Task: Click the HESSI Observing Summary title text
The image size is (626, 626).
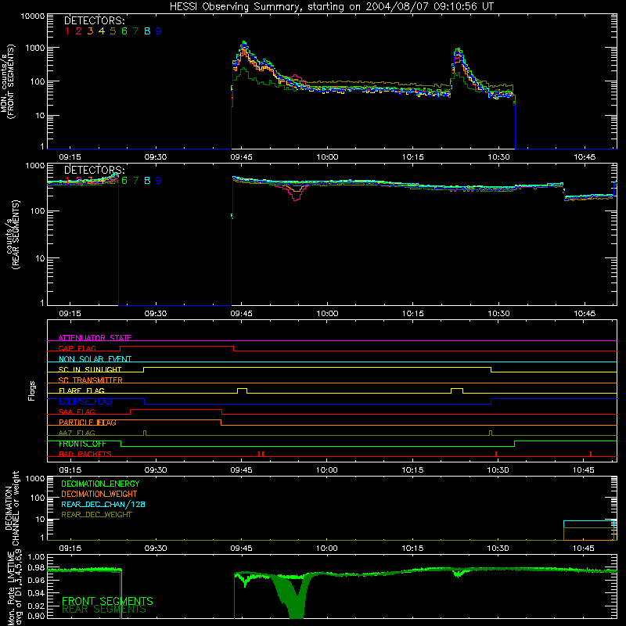Action: pyautogui.click(x=332, y=6)
